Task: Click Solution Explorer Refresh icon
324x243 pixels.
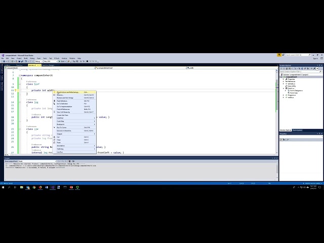Action: [x=302, y=68]
